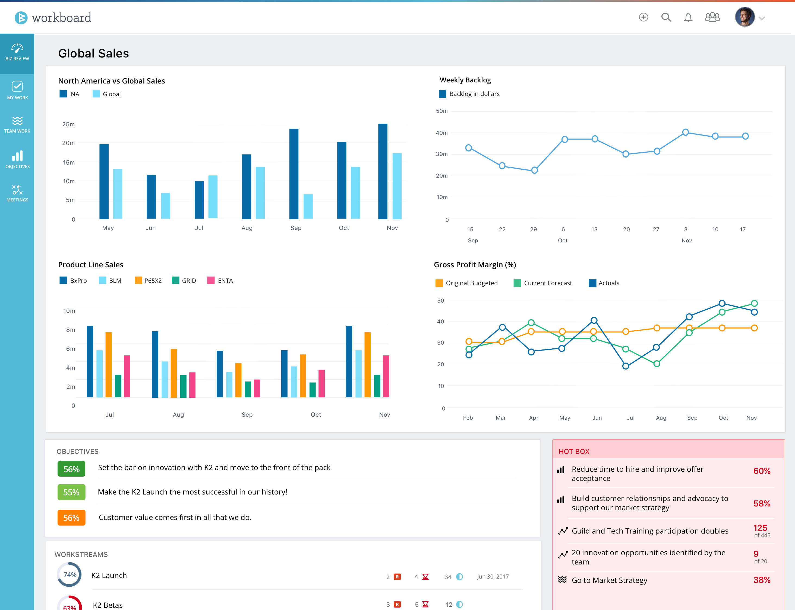Viewport: 795px width, 610px height.
Task: Click the Objectives sidebar icon
Action: 17,159
